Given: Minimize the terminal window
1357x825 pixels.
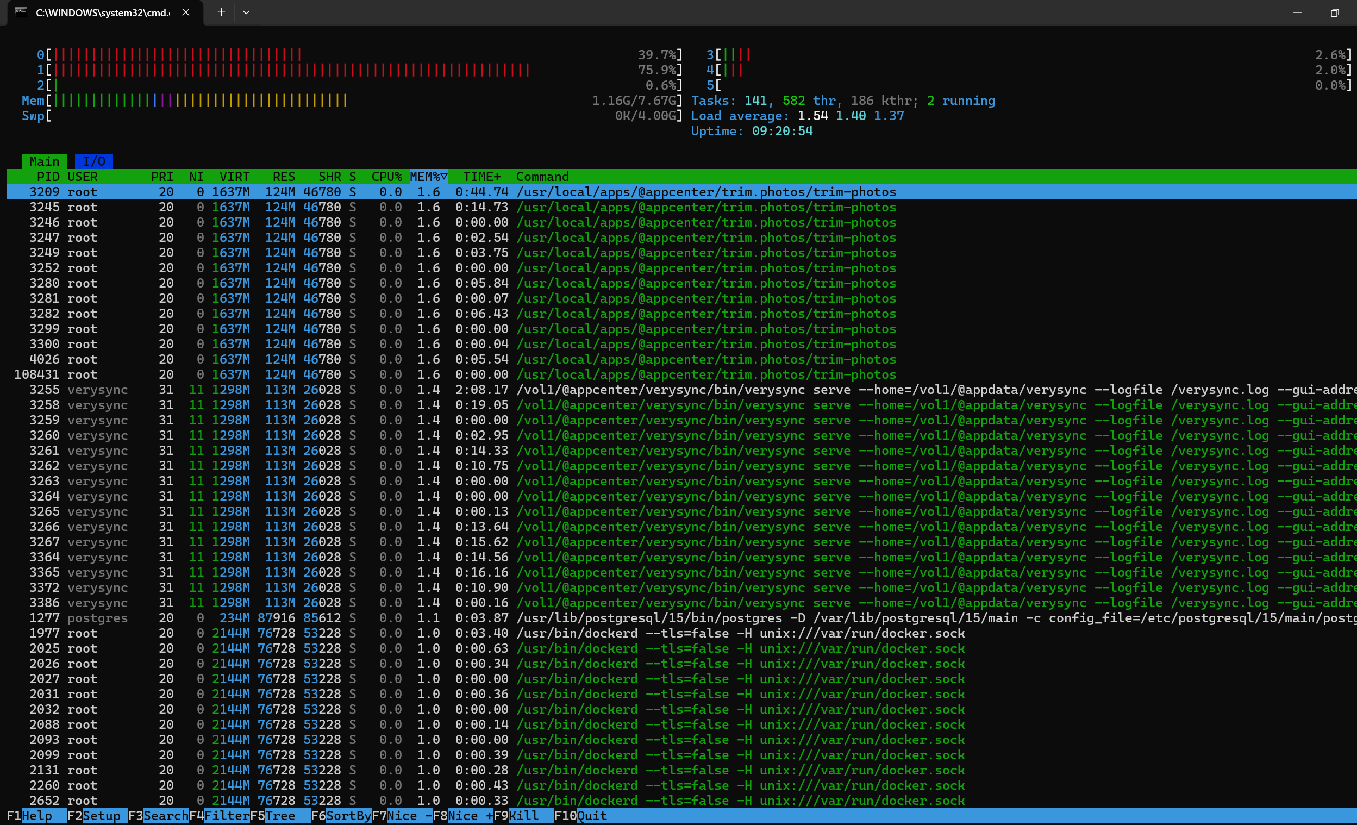Looking at the screenshot, I should (1297, 12).
